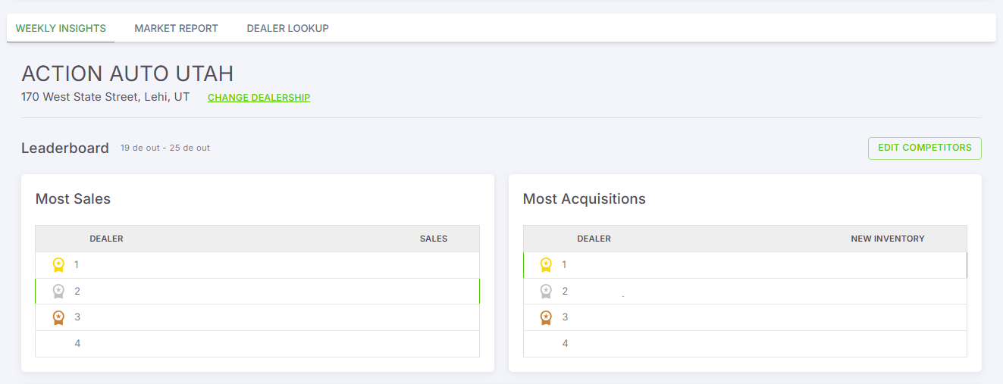Click the gold medal icon in Most Sales

(x=58, y=265)
